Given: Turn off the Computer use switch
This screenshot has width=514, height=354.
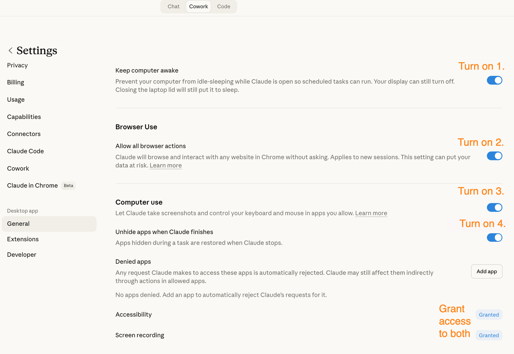Looking at the screenshot, I should [494, 207].
